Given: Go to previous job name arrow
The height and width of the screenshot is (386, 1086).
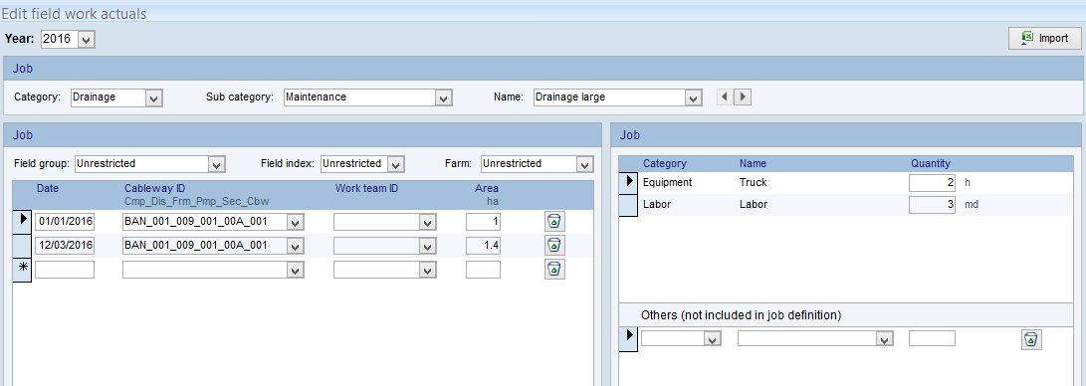Looking at the screenshot, I should [x=725, y=96].
